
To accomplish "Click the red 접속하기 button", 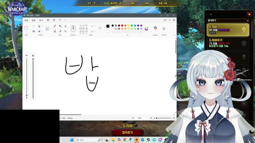I will pyautogui.click(x=127, y=133).
